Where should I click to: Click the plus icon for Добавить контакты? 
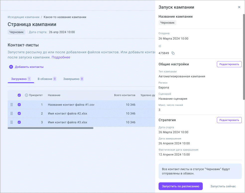tap(11, 67)
